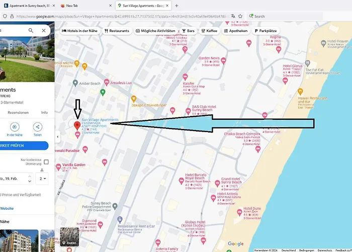The height and width of the screenshot is (252, 352).
Task: Open the Website link
Action: 7,208
